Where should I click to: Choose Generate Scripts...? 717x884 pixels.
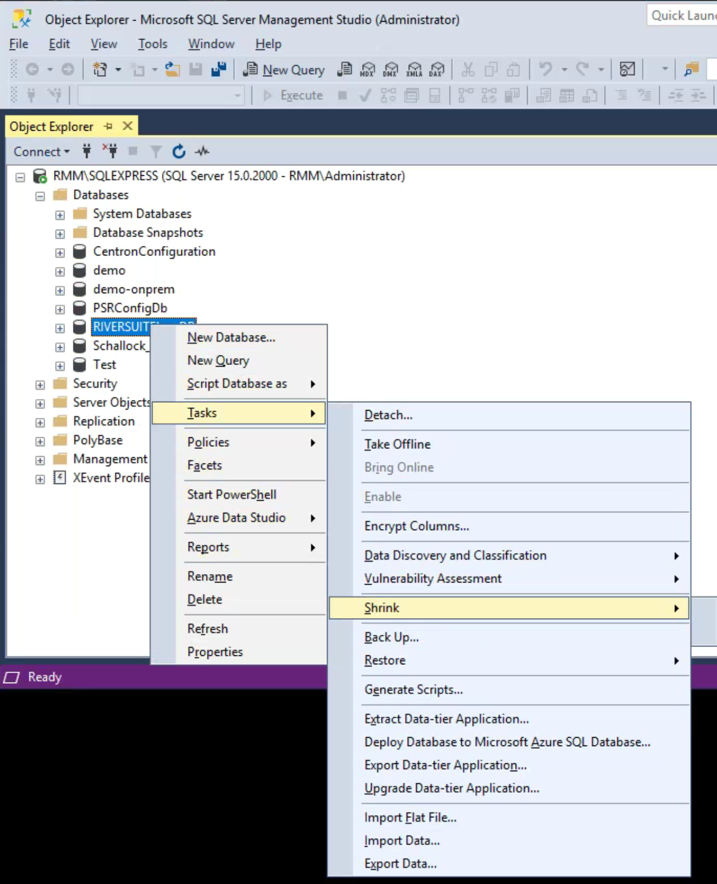509,690
